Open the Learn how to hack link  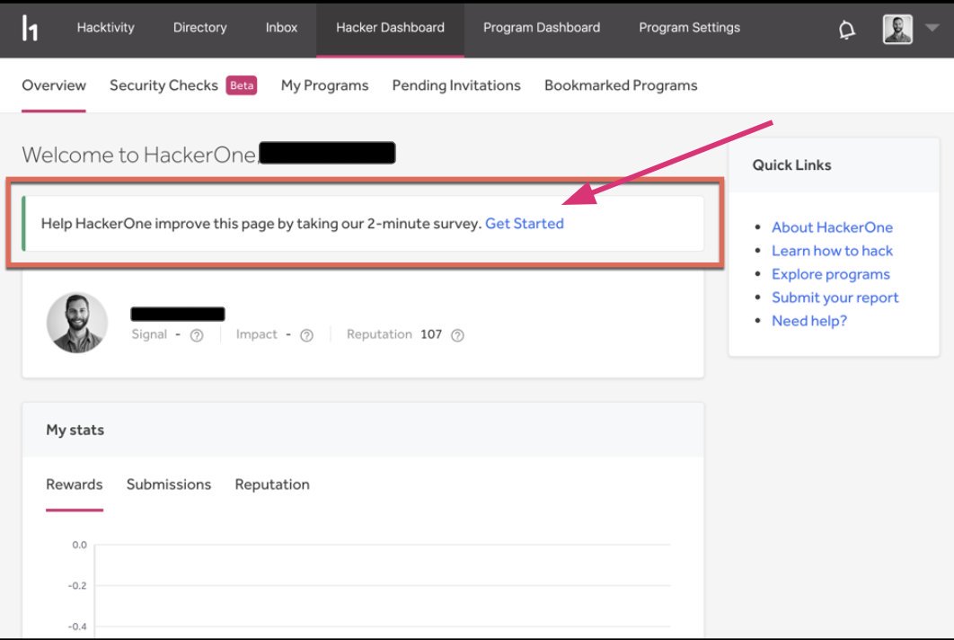coord(832,251)
